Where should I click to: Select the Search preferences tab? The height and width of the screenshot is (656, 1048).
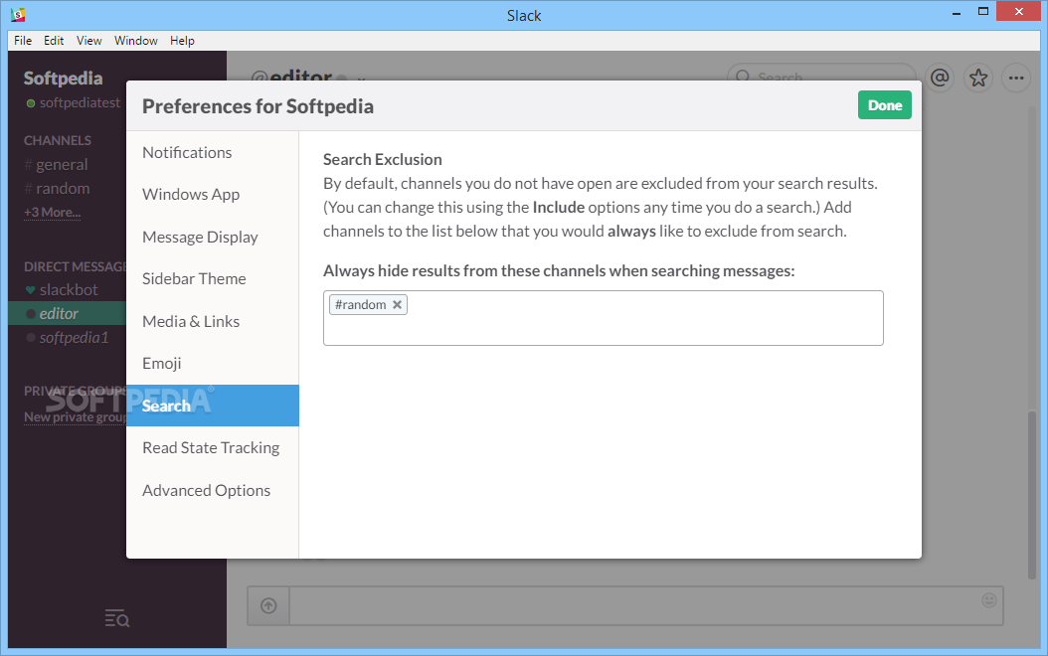[x=213, y=406]
